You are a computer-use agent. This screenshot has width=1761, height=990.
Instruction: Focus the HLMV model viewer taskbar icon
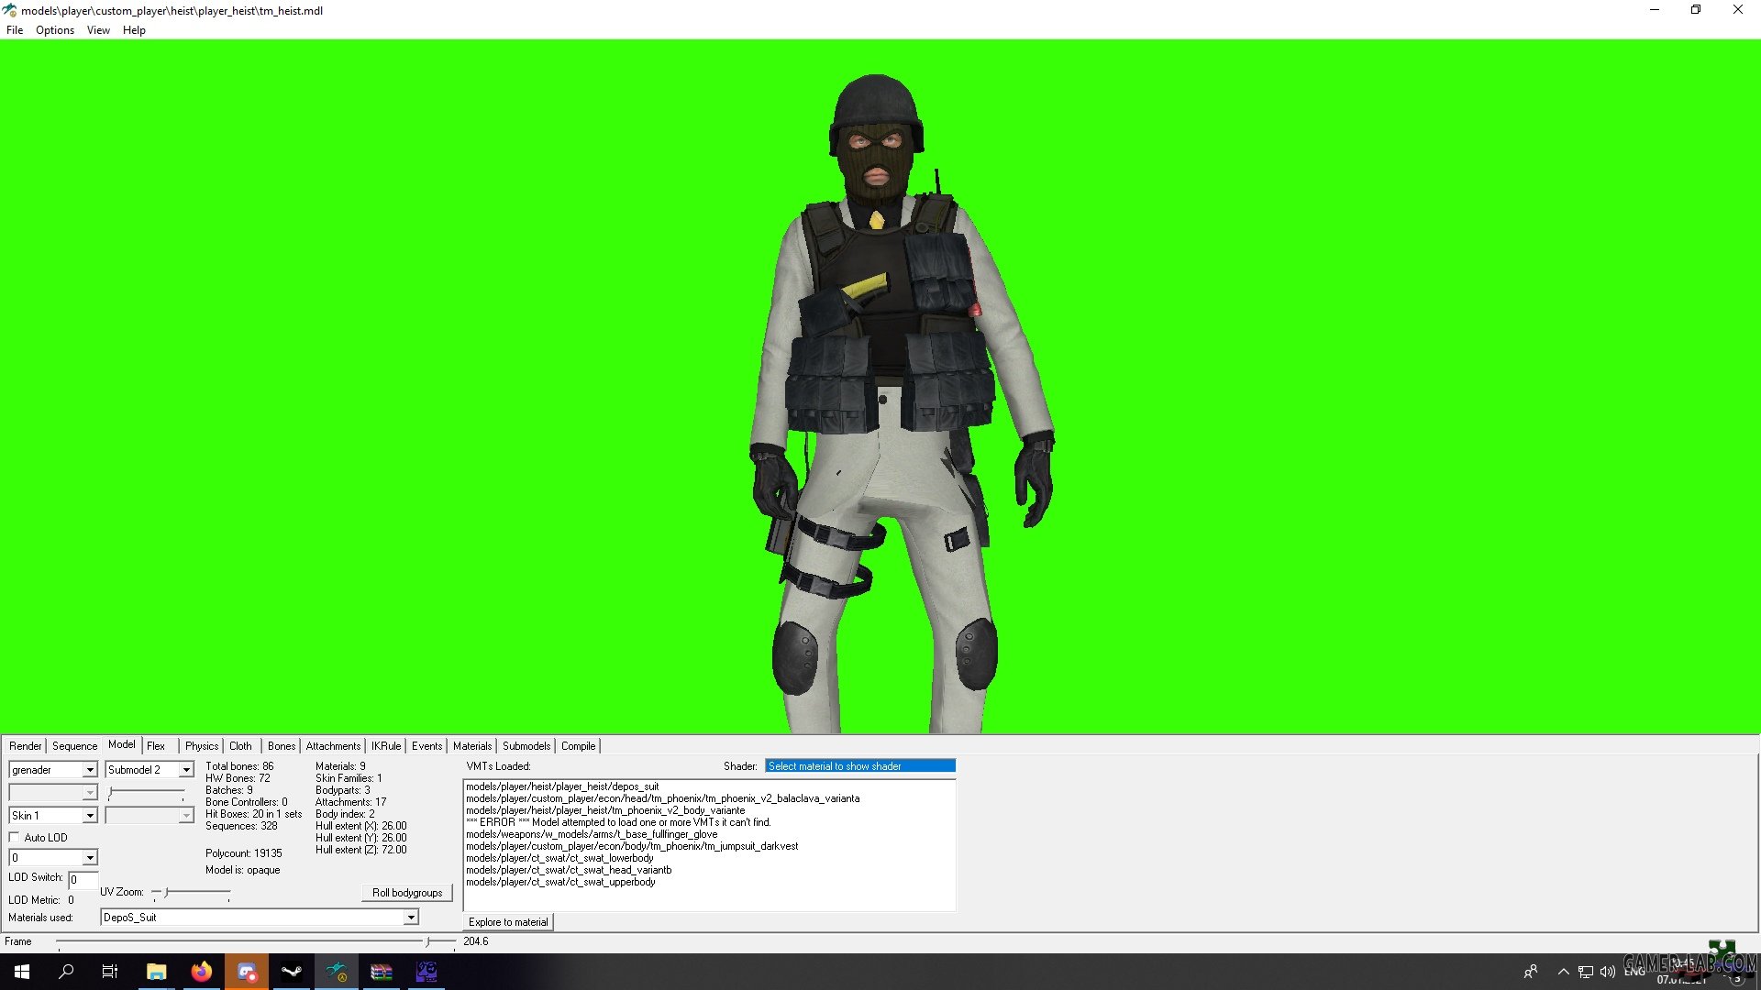[x=336, y=972]
